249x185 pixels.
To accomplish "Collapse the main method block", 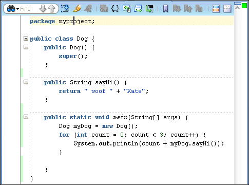I will 26,117.
